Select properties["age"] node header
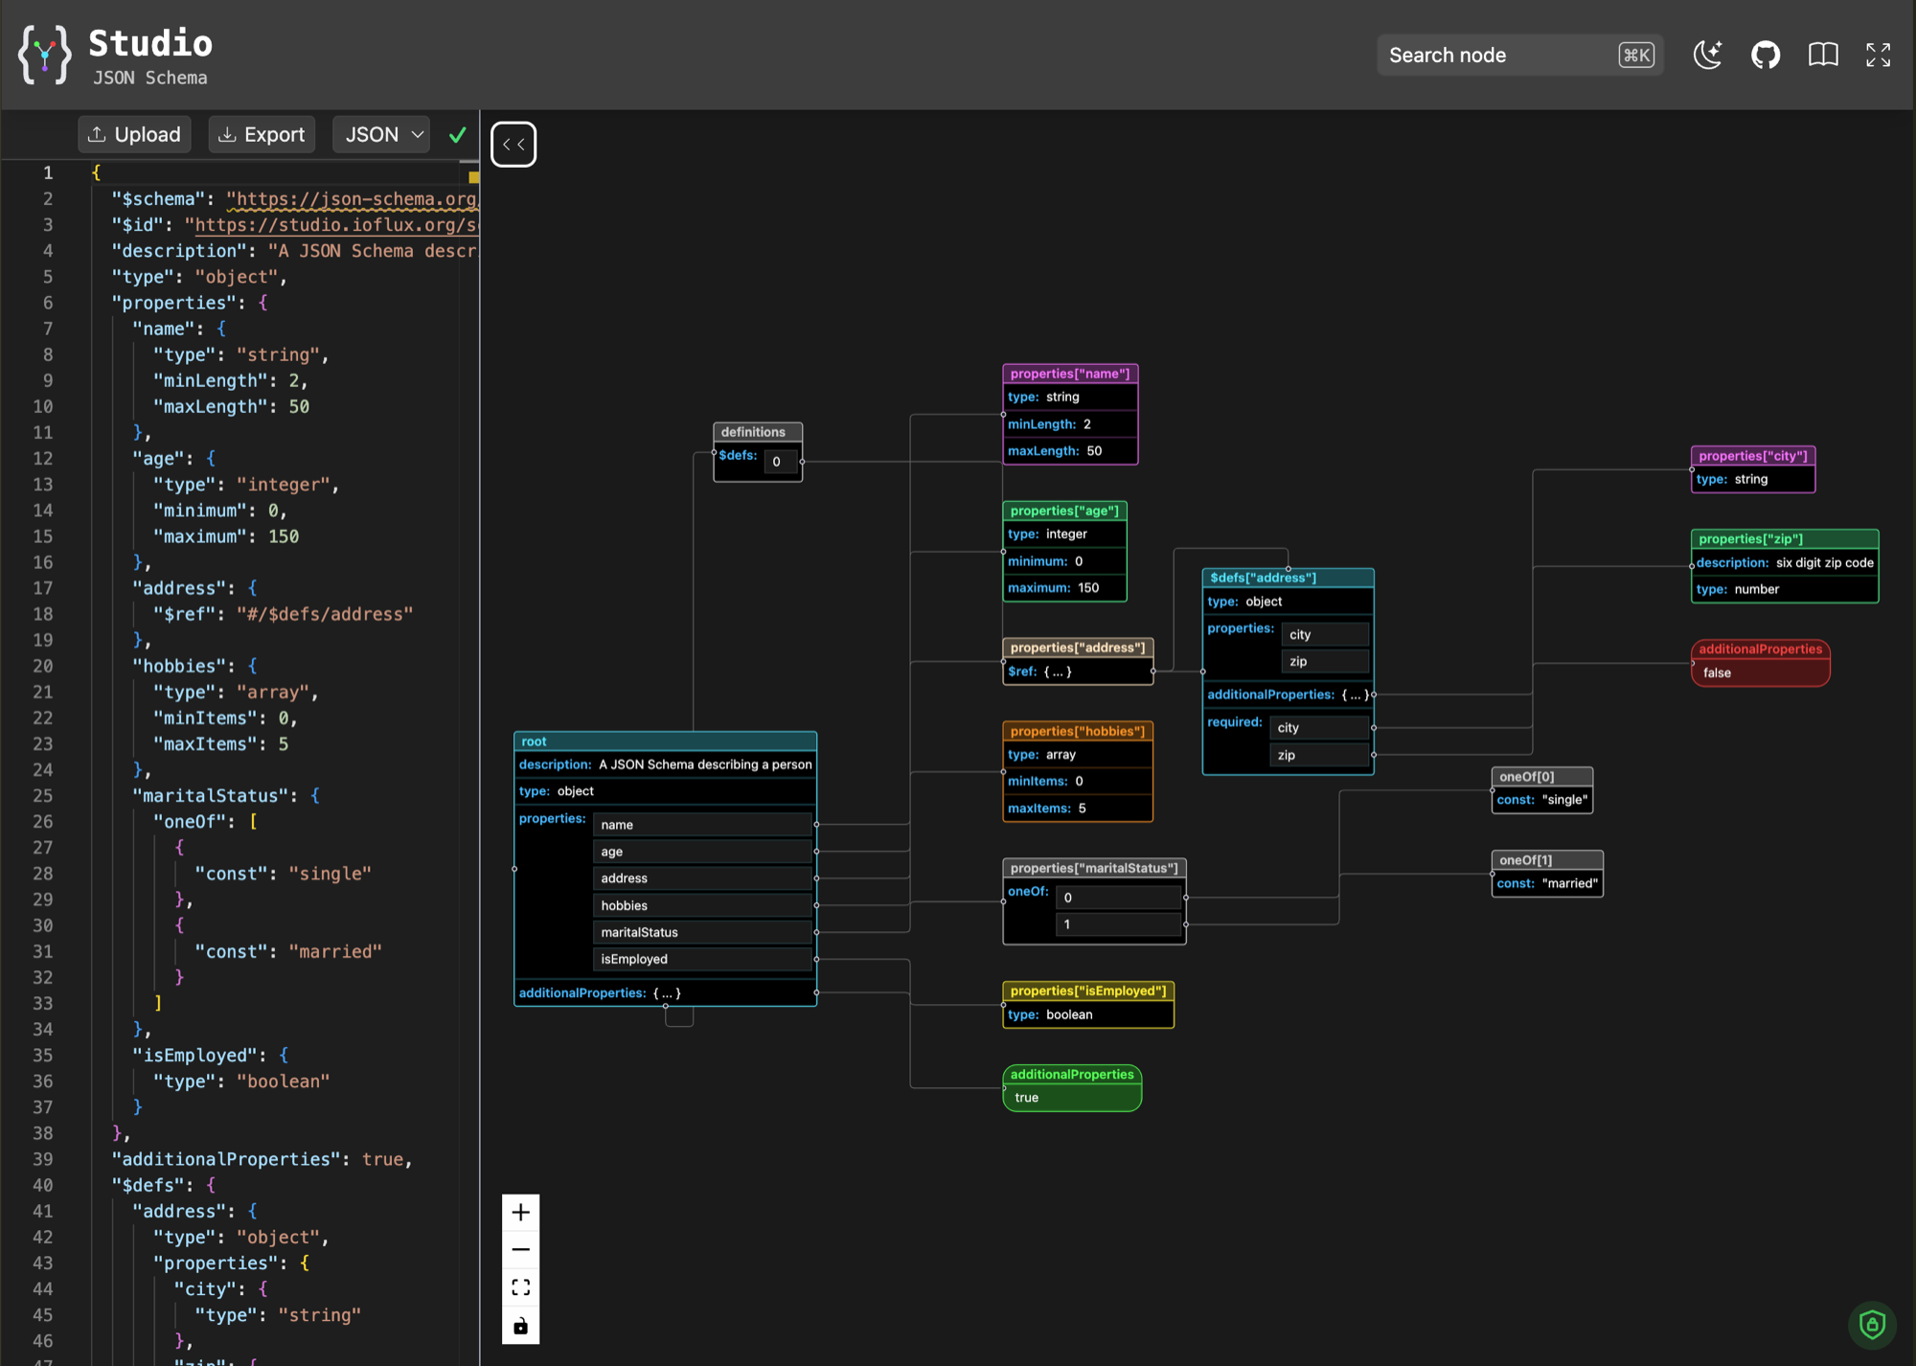 (1064, 511)
